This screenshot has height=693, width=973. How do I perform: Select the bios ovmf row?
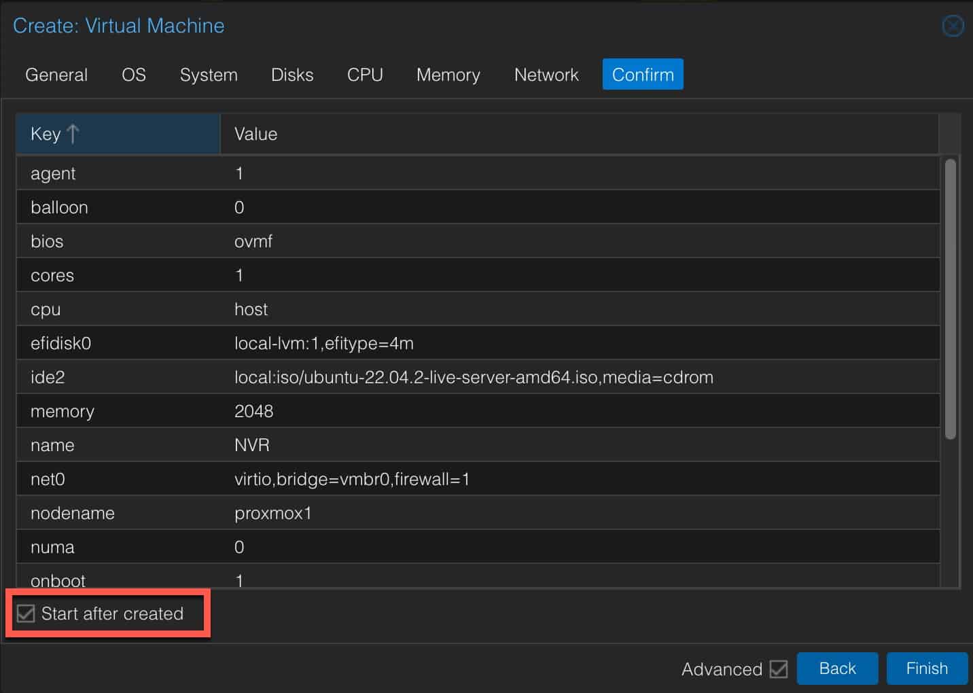478,241
